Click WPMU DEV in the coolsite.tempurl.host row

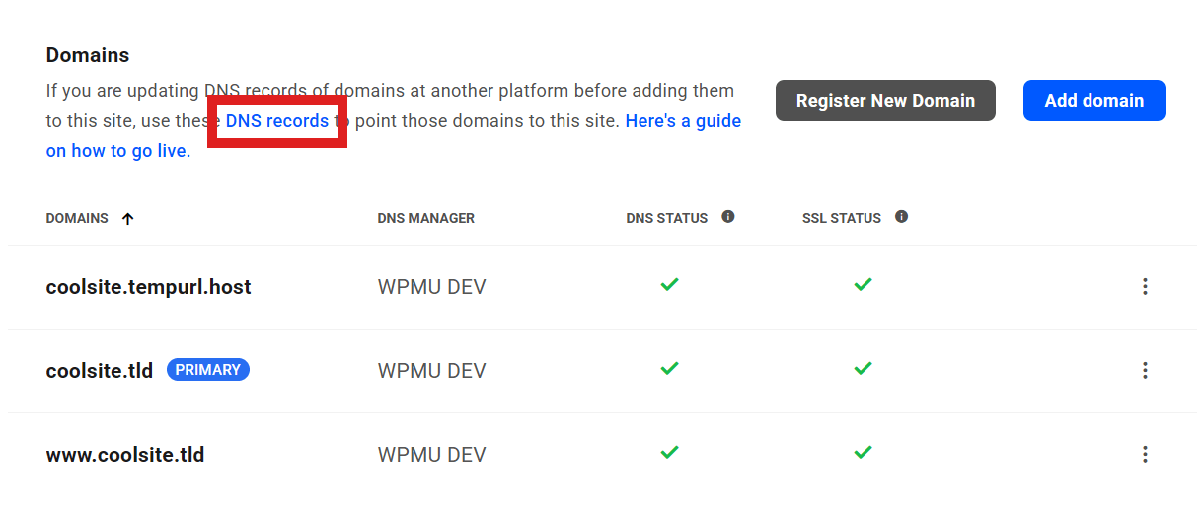(x=432, y=287)
